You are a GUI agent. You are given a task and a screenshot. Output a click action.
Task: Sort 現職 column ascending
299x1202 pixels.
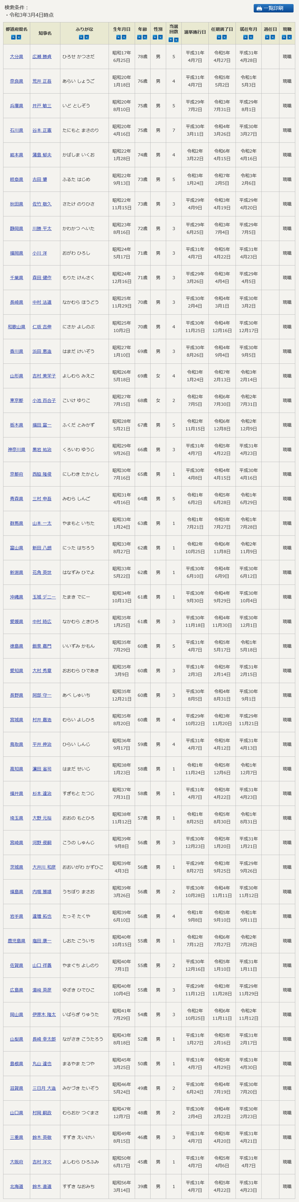tap(284, 37)
